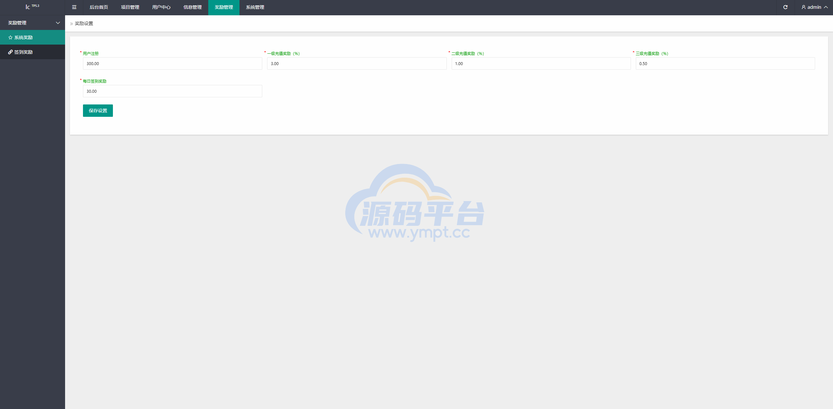Click the 用户注册 field label
Viewport: 833px width, 409px height.
coord(91,53)
